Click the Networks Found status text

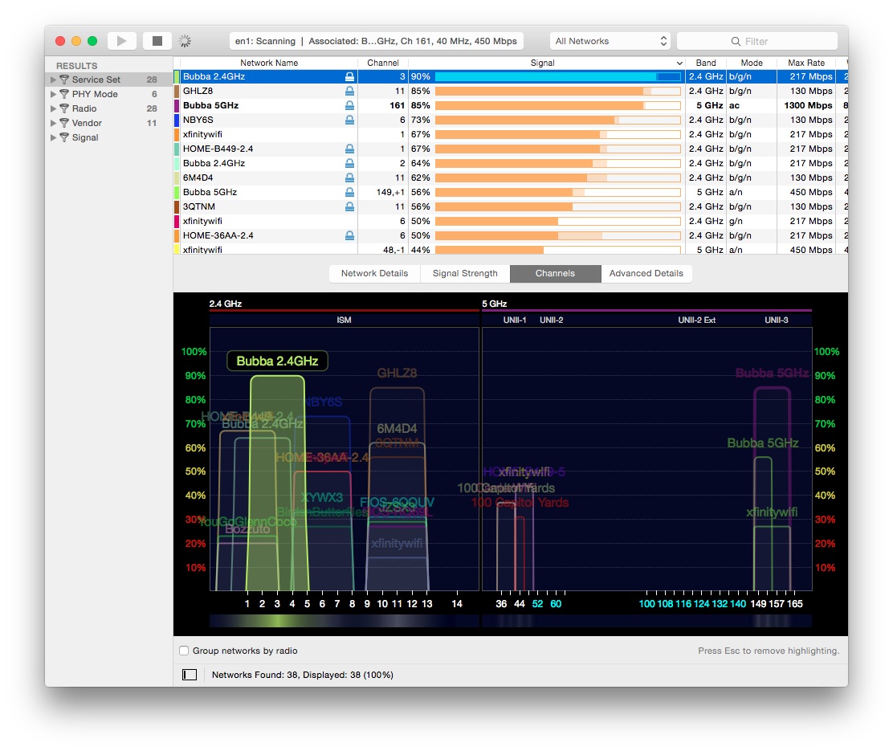click(303, 675)
